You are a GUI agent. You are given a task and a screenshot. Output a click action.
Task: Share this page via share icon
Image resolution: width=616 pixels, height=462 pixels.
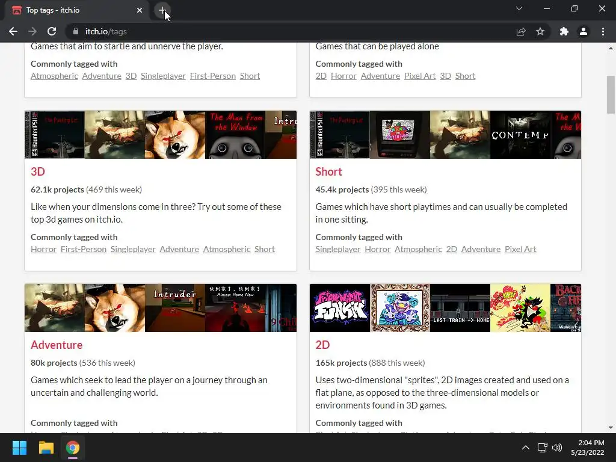point(521,31)
